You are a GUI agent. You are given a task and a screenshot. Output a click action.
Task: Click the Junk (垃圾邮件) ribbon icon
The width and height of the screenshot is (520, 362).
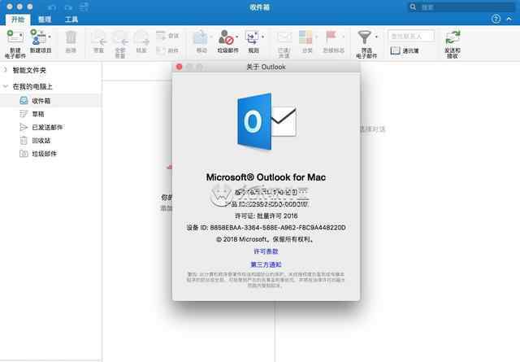tap(226, 37)
